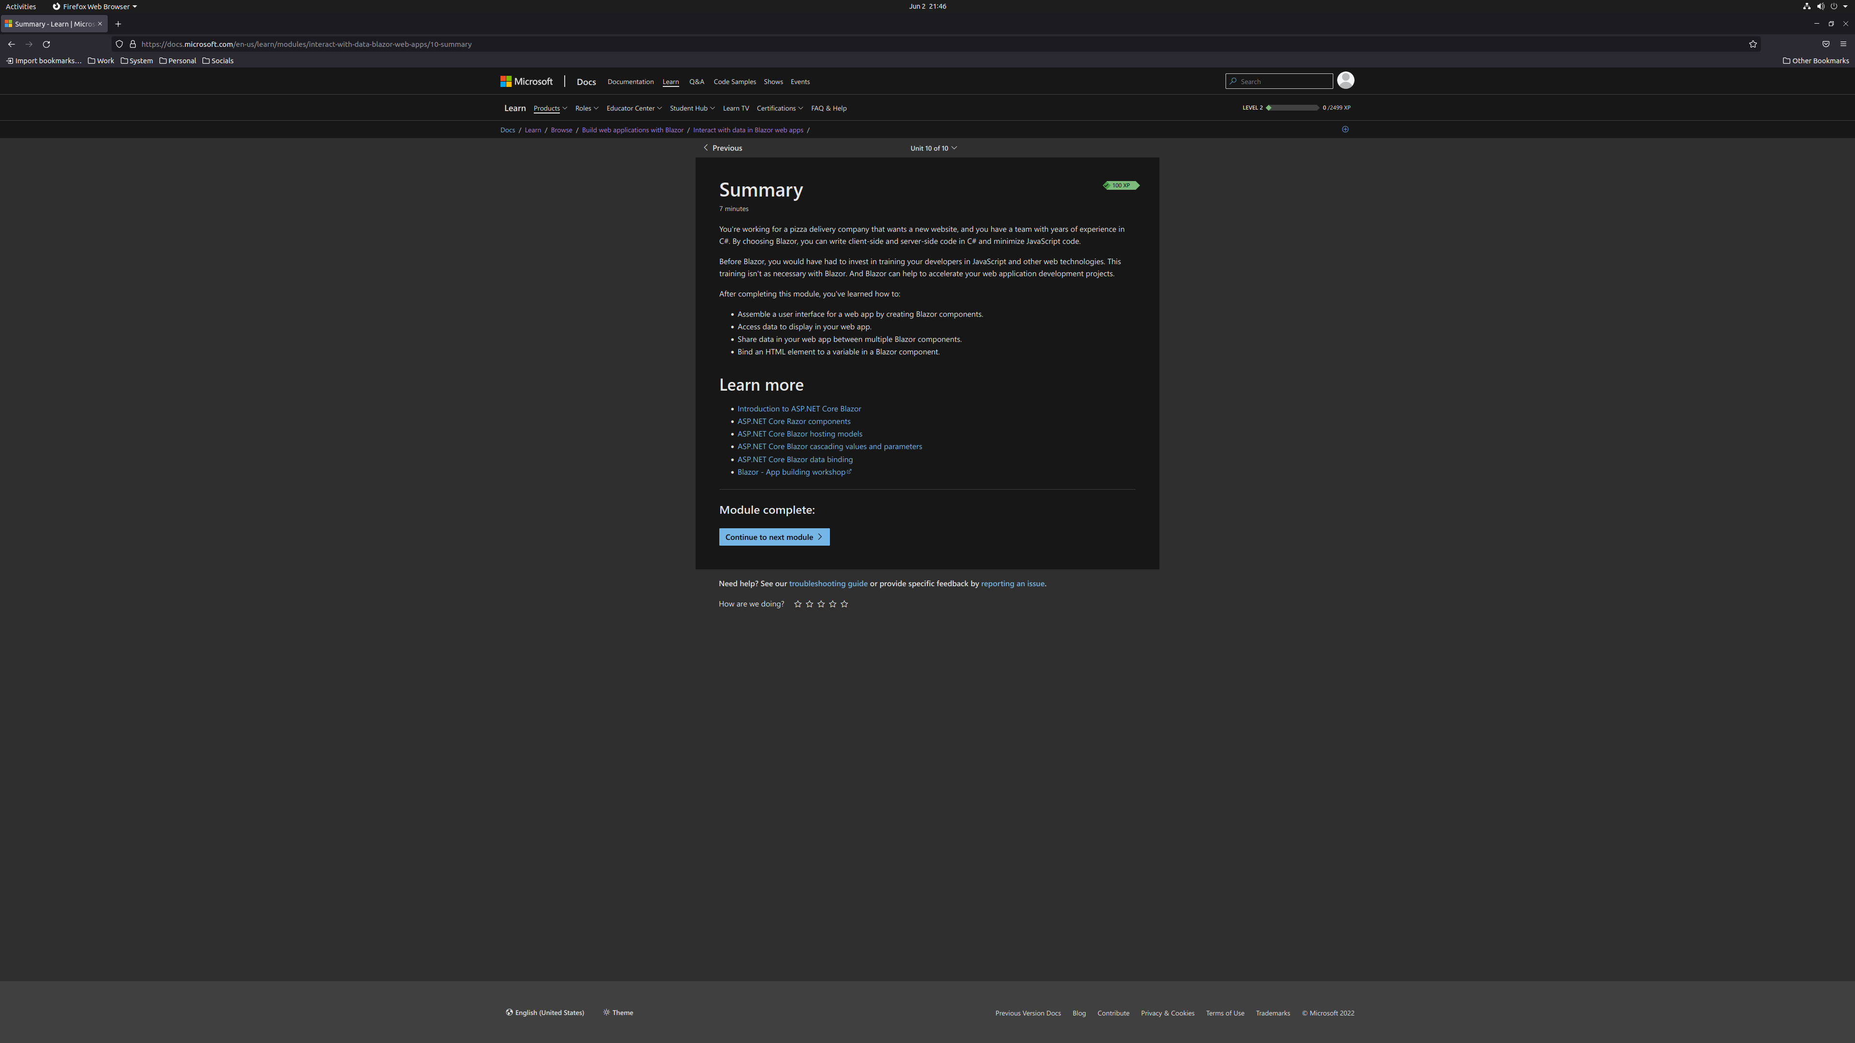This screenshot has width=1855, height=1043.
Task: Open the Work bookmarks folder
Action: coord(101,60)
